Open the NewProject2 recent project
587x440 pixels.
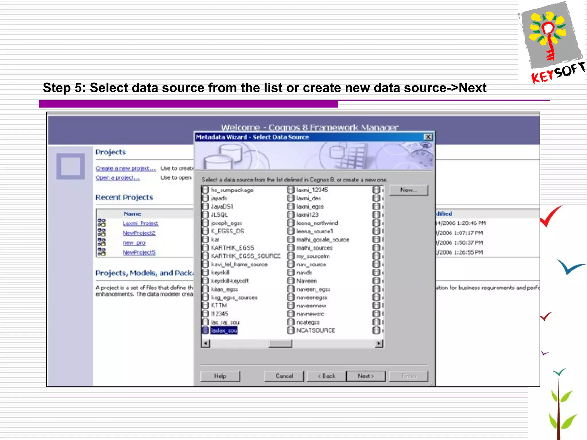139,233
